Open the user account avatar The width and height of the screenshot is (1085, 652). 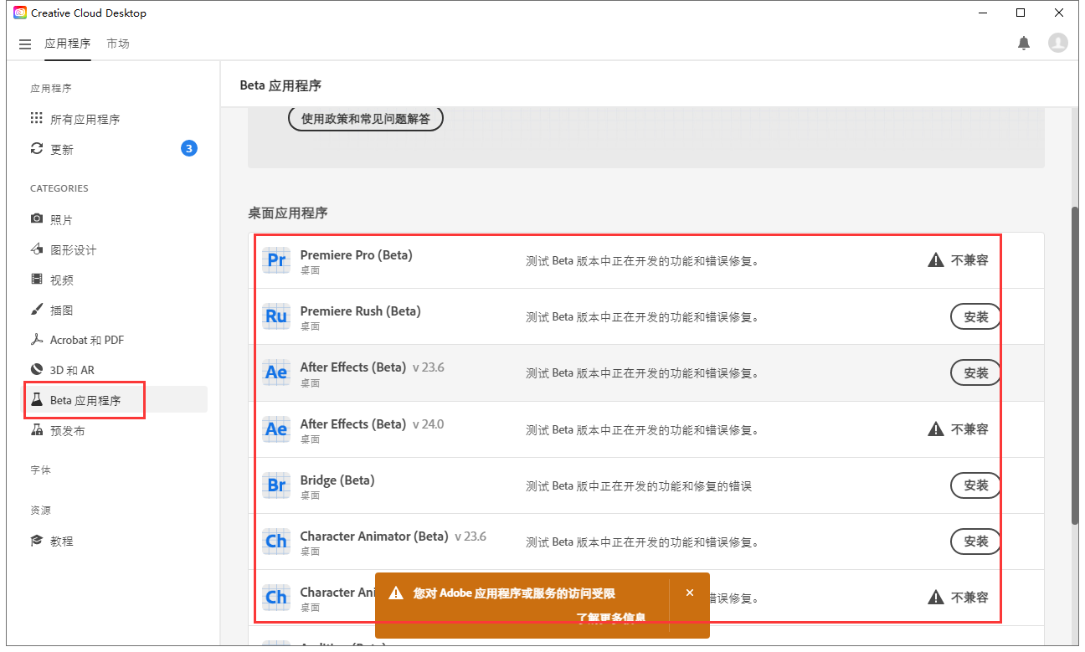(x=1058, y=43)
